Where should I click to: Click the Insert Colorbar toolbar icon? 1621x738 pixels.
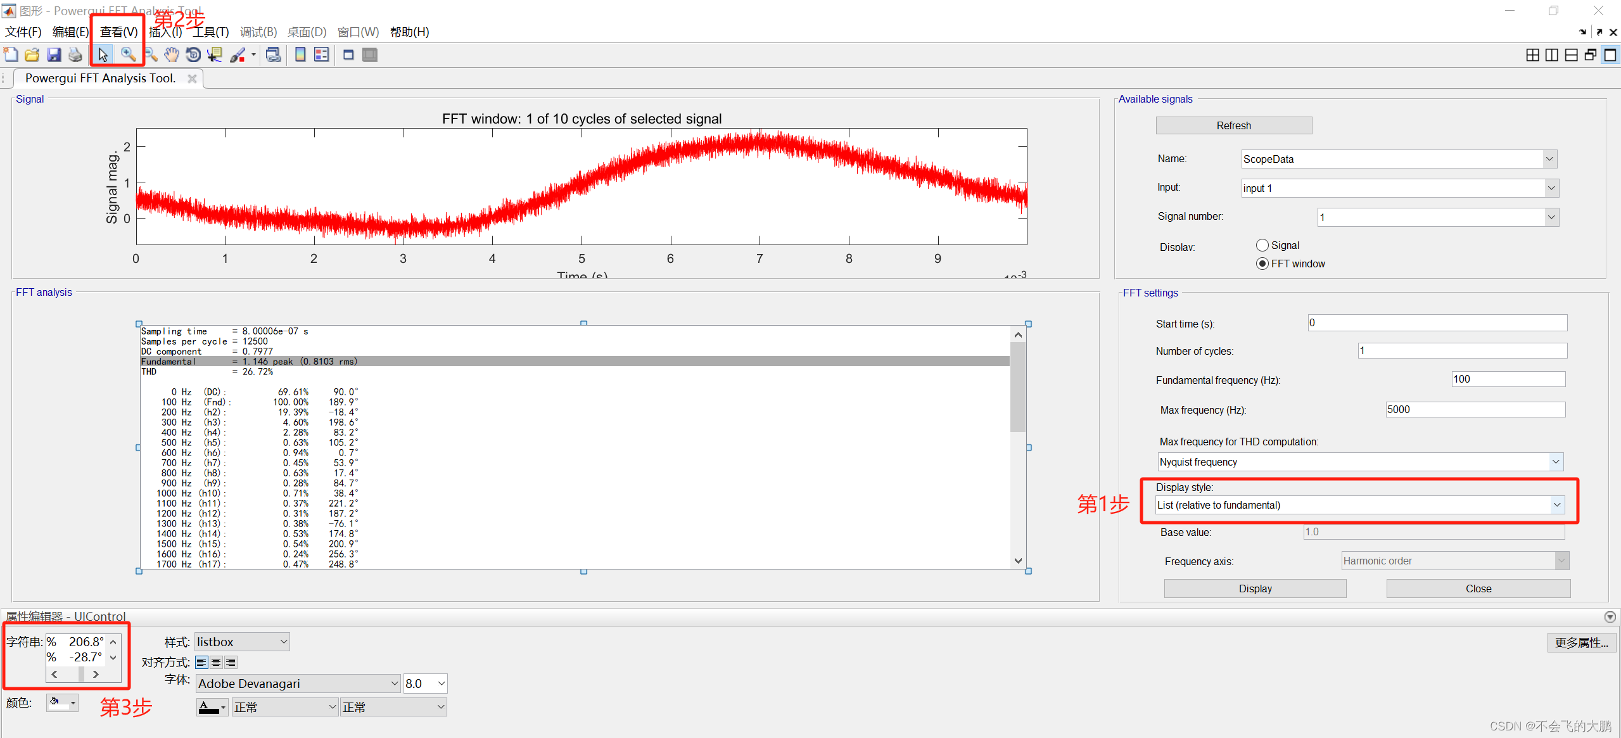pos(300,55)
